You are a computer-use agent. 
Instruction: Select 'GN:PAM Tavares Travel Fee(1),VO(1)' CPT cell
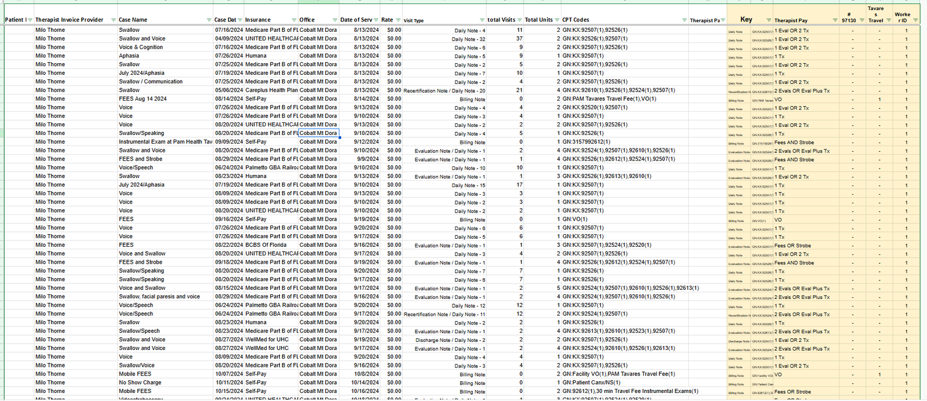(x=625, y=99)
